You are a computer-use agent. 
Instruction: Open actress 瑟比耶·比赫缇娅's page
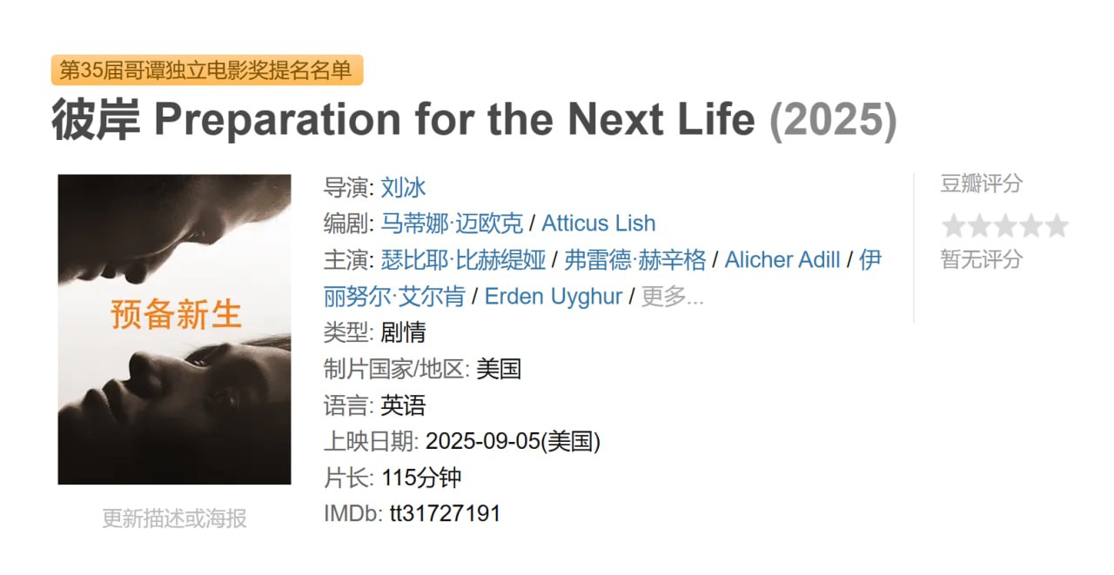(x=463, y=260)
